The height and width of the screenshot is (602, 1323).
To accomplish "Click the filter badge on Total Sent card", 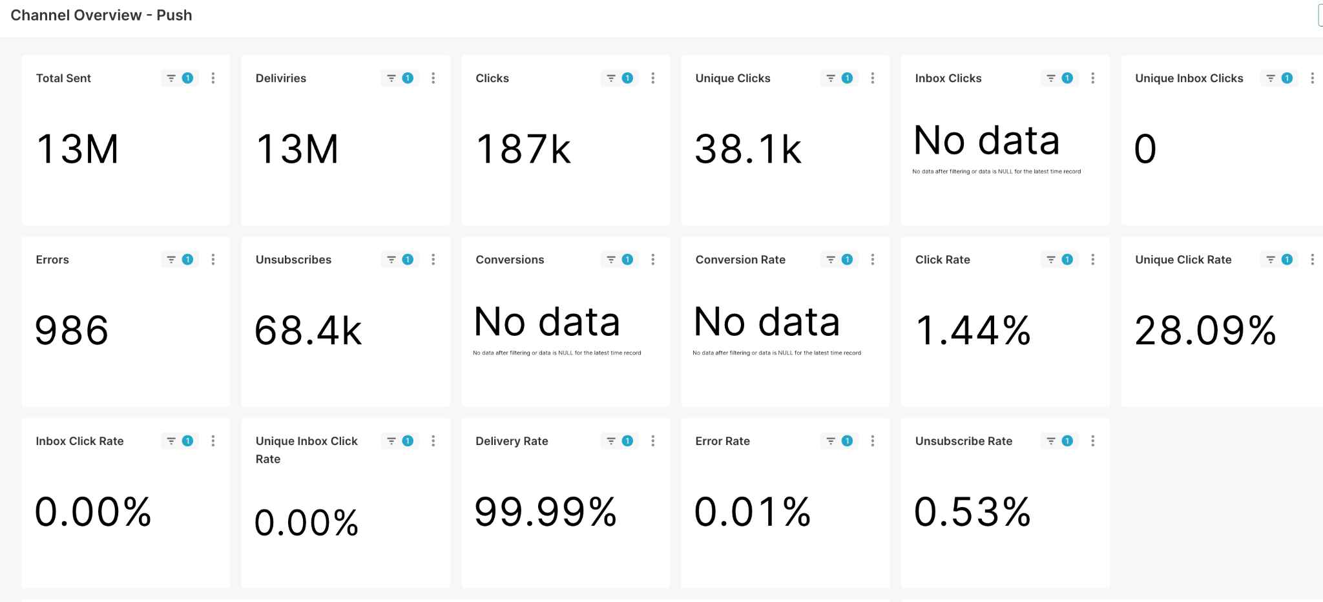I will 180,78.
